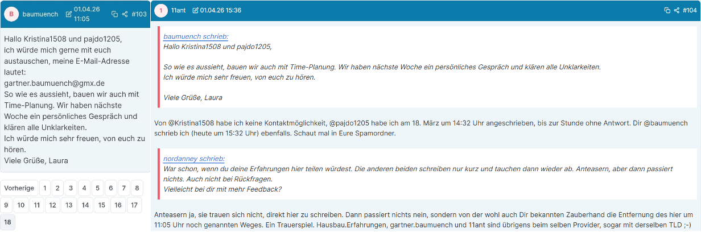Image resolution: width=701 pixels, height=232 pixels.
Task: Open the #103 post permalink
Action: point(139,14)
